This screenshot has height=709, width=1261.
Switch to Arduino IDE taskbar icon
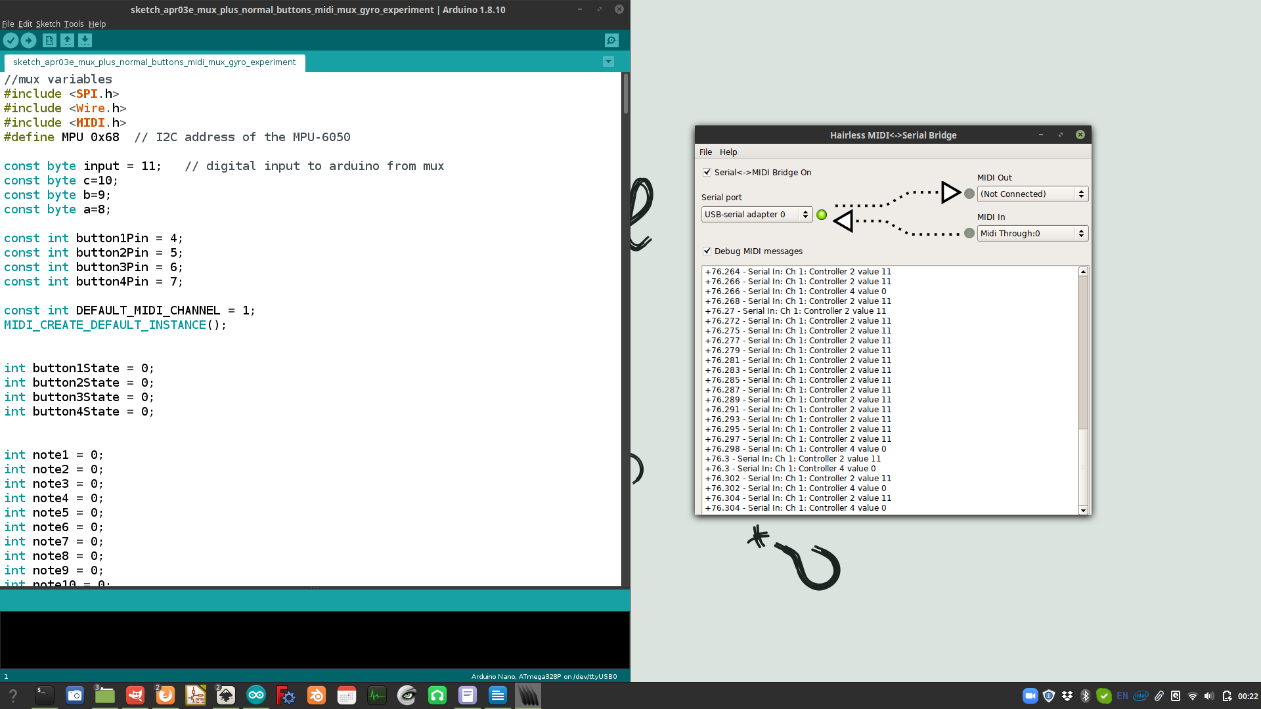[x=256, y=695]
